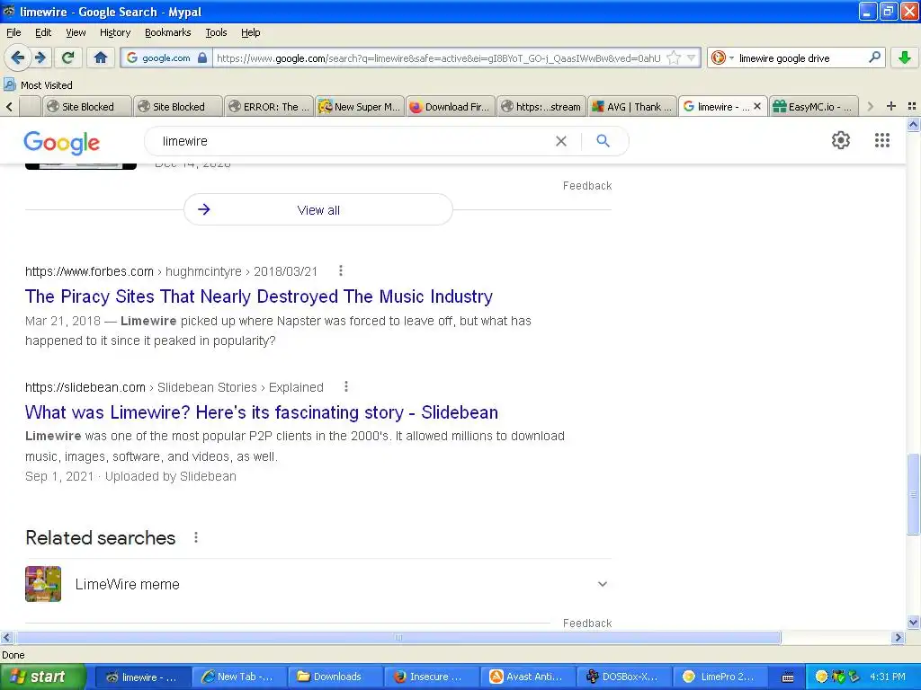Image resolution: width=921 pixels, height=690 pixels.
Task: Click the address bar URL field
Action: coord(438,57)
